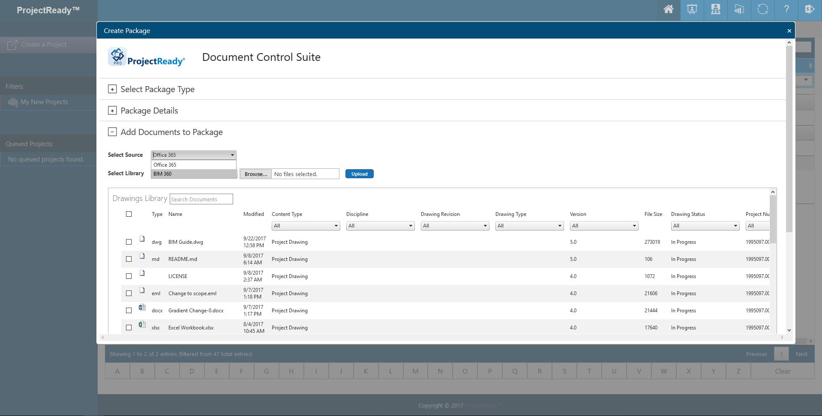Open the Discipline filter dropdown
This screenshot has width=822, height=416.
pos(381,226)
